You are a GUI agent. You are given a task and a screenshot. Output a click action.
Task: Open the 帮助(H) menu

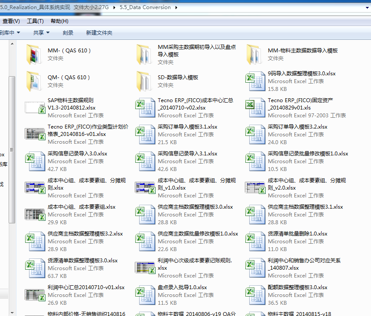59,21
